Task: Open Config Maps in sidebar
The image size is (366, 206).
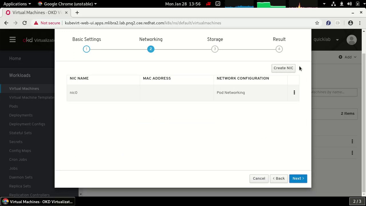Action: (x=20, y=150)
